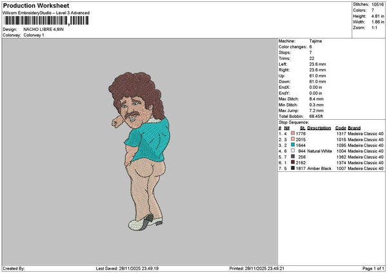Click the 'Stop Sequence:' heading
Viewport: 387px width, 273px height.
(293, 122)
